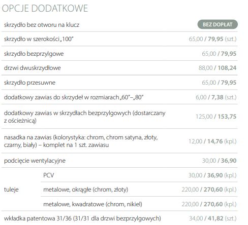Screen dimensions: 248x225
Task: Select nasadka na zawias description
Action: click(x=81, y=141)
